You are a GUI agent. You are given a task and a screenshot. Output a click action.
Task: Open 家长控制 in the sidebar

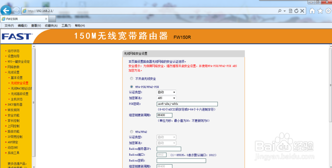(14, 121)
